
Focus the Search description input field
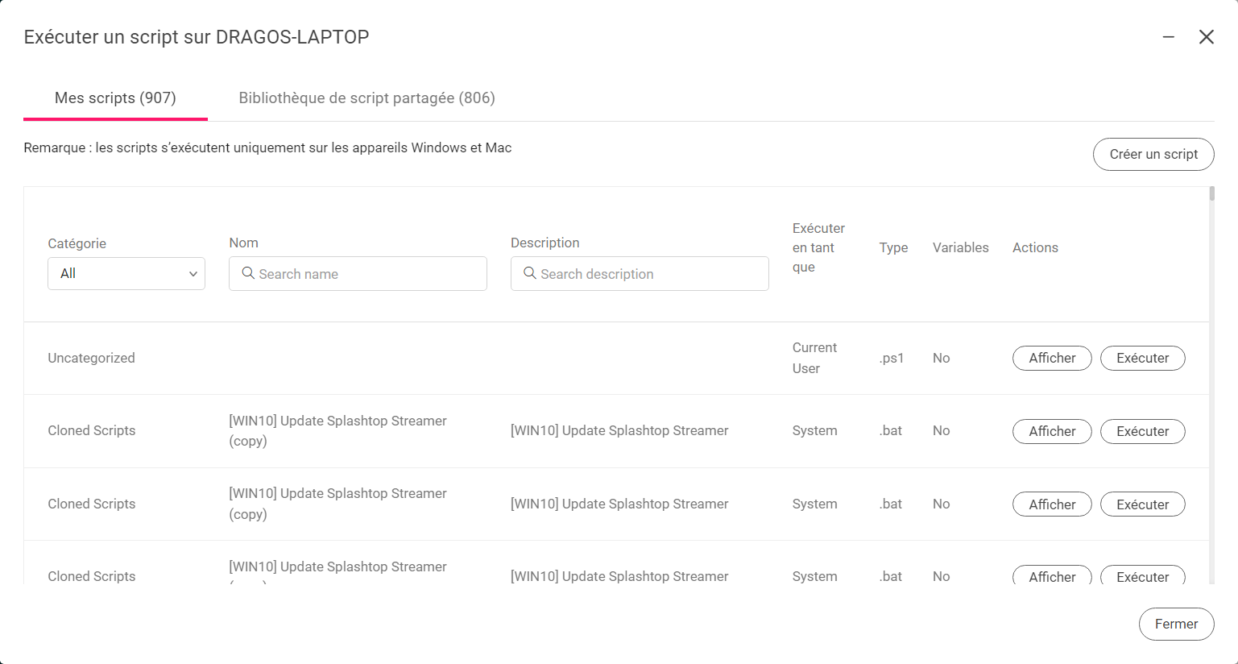[640, 273]
